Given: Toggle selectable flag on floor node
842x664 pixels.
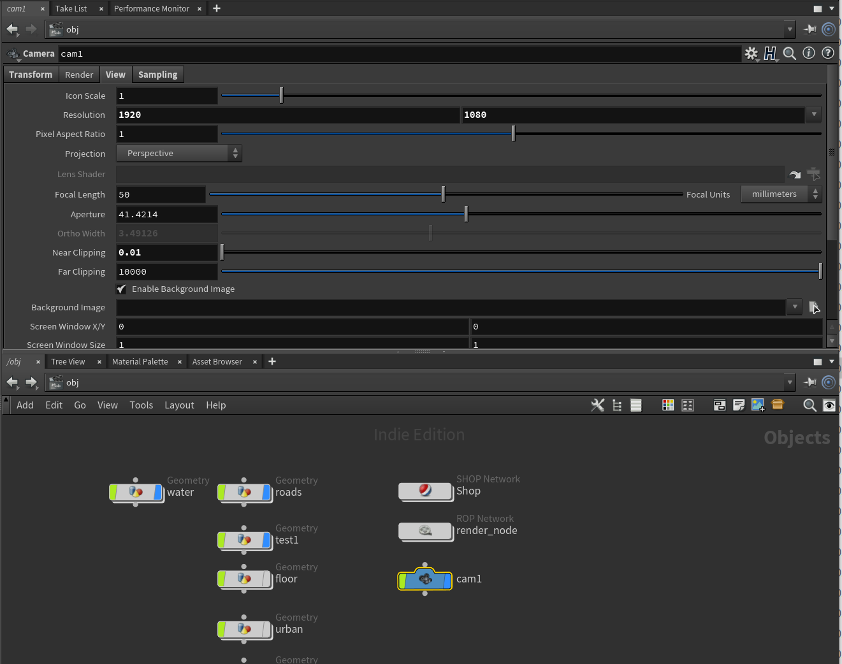Looking at the screenshot, I should coord(222,579).
